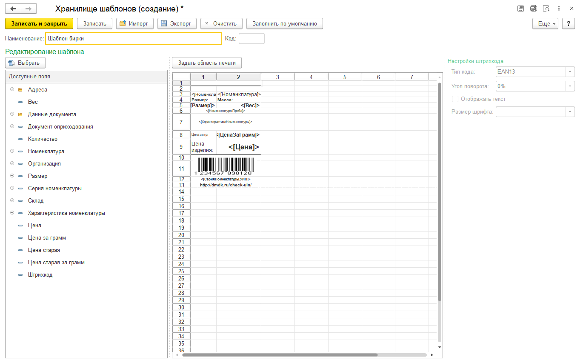Select column 3 header in the spreadsheet
This screenshot has width=583, height=363.
coord(277,77)
